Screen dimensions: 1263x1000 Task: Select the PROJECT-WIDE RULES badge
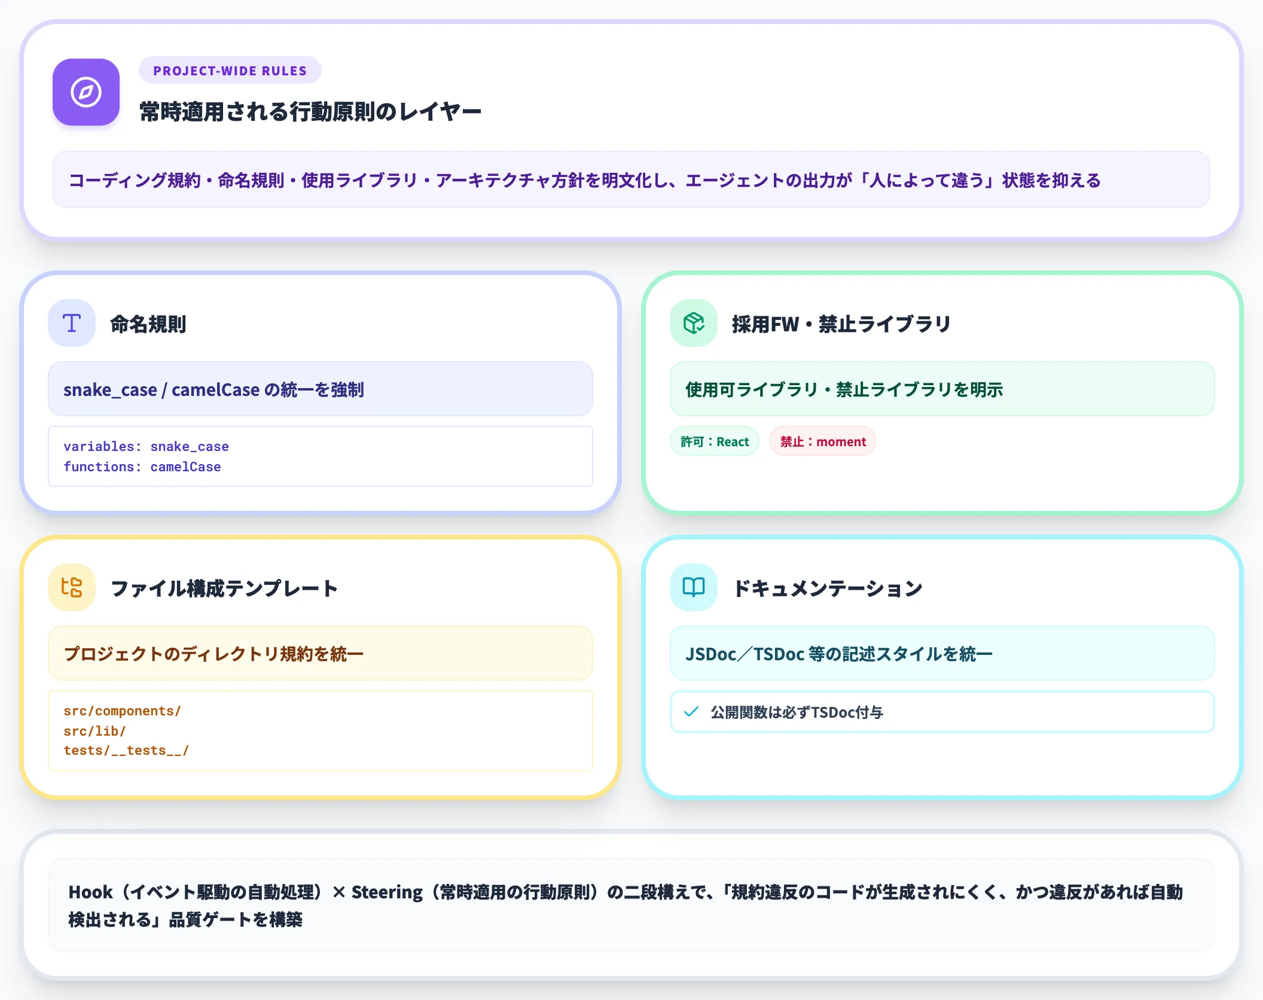coord(230,71)
